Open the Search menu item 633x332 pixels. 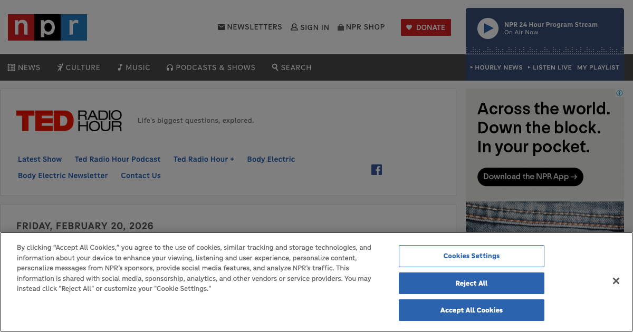292,67
